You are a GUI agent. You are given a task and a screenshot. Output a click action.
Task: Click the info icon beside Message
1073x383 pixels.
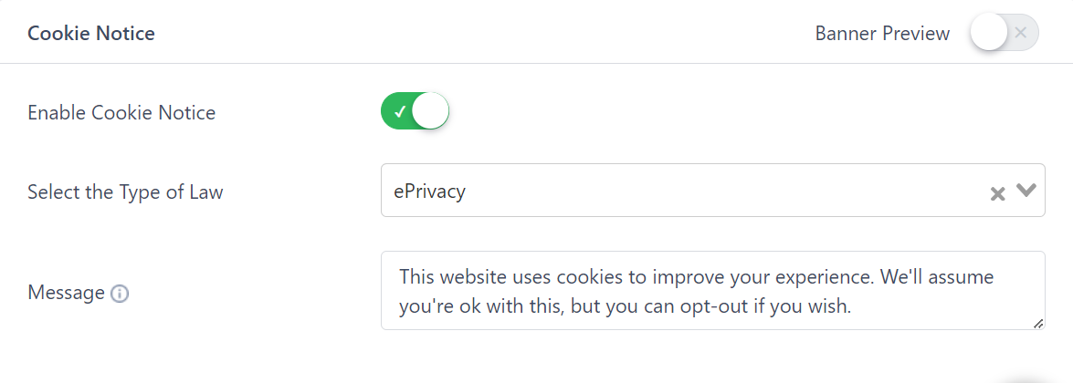[x=120, y=294]
